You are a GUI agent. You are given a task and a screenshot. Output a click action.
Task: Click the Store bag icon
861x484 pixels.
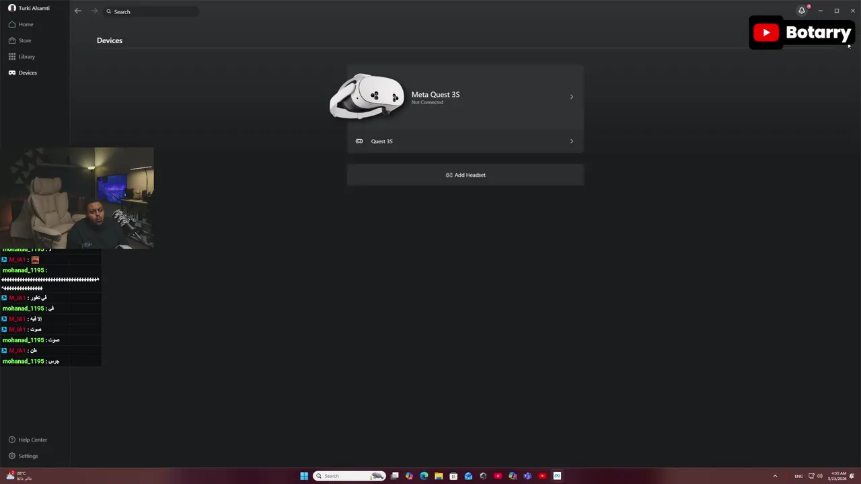(11, 40)
